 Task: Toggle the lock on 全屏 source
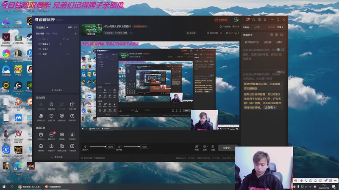[x=67, y=54]
